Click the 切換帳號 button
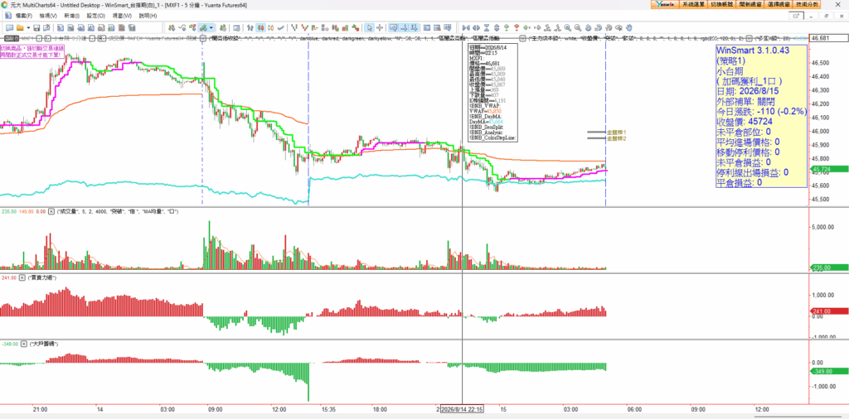Screen dimensions: 849x419 point(723,4)
